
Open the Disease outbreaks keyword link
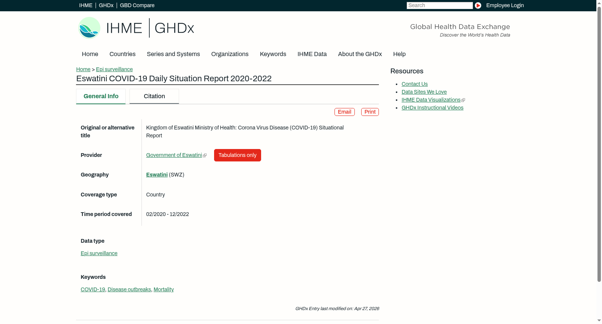pos(129,289)
